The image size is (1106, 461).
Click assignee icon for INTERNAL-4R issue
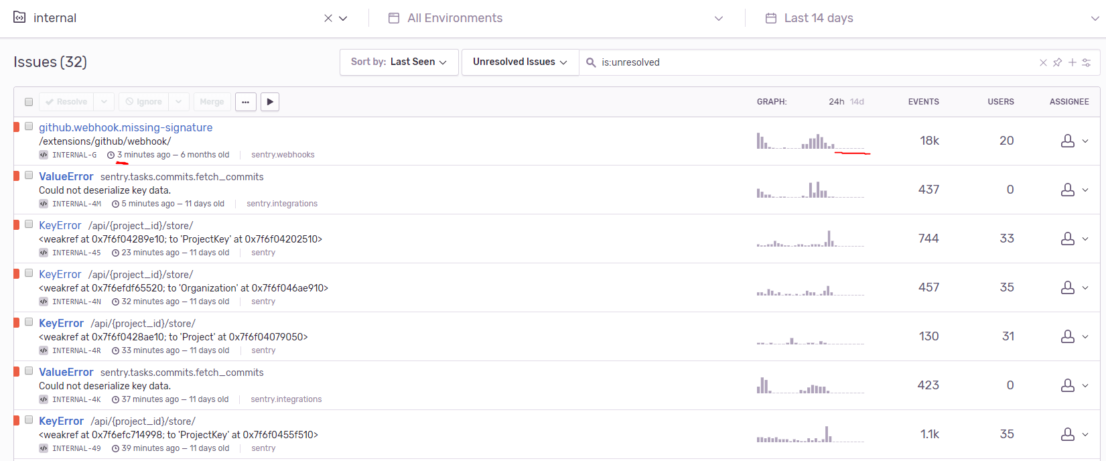point(1068,336)
